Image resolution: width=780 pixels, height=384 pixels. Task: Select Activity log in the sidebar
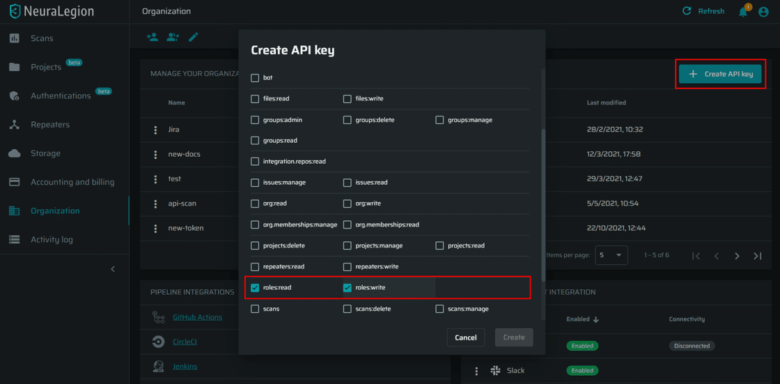pos(52,240)
